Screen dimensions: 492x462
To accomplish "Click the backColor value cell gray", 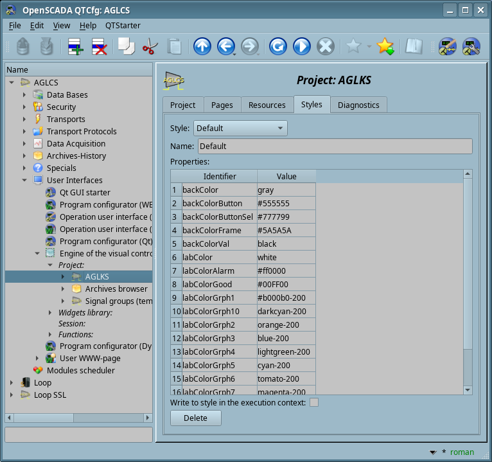I will point(286,190).
